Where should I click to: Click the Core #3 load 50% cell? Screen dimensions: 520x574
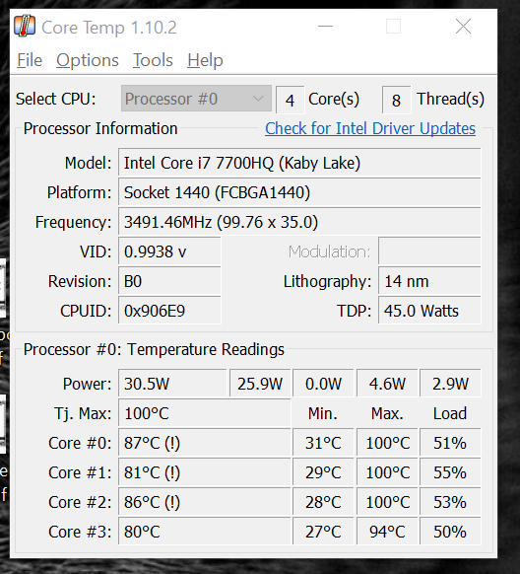[x=450, y=532]
